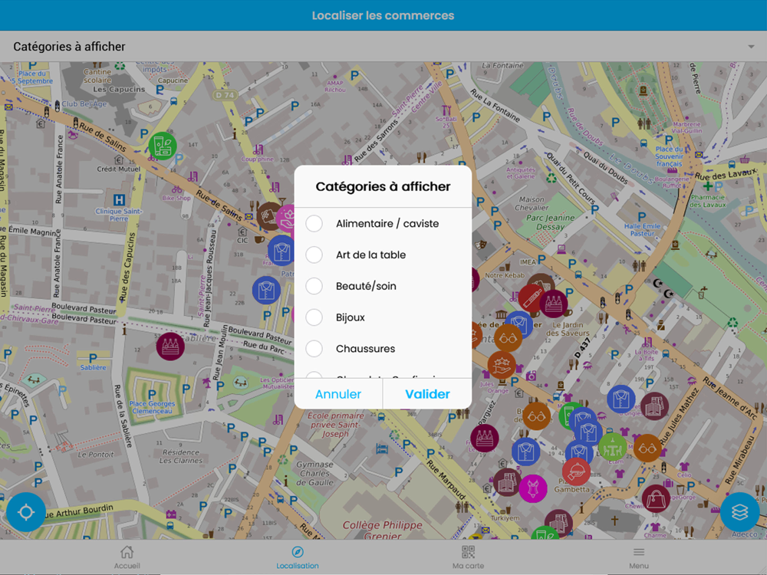Center map with the locate-me button
This screenshot has width=767, height=575.
pos(26,512)
